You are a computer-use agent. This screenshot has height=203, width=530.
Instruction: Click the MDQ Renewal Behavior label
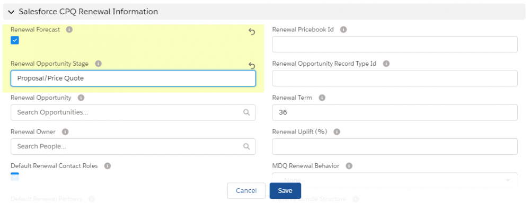306,166
